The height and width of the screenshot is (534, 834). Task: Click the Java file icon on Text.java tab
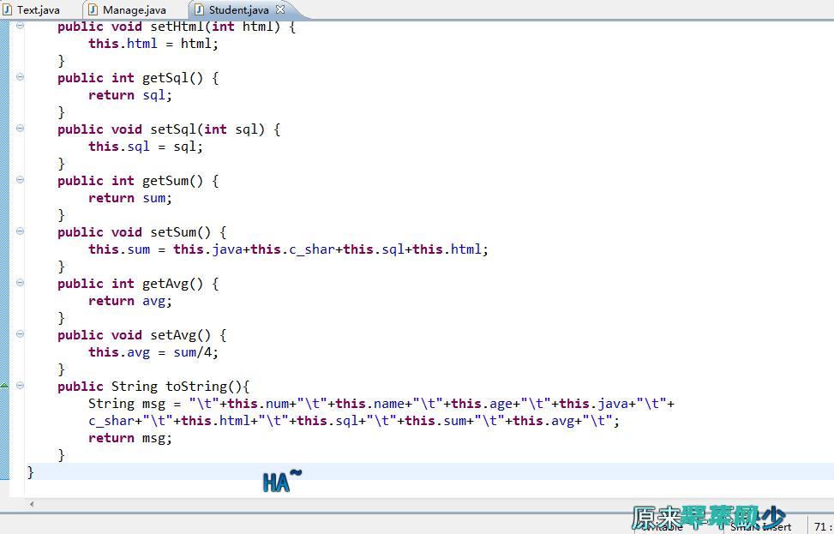point(8,10)
